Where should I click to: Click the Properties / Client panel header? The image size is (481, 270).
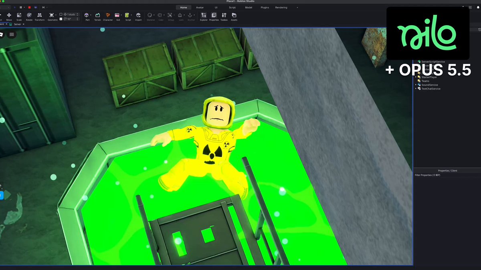447,171
